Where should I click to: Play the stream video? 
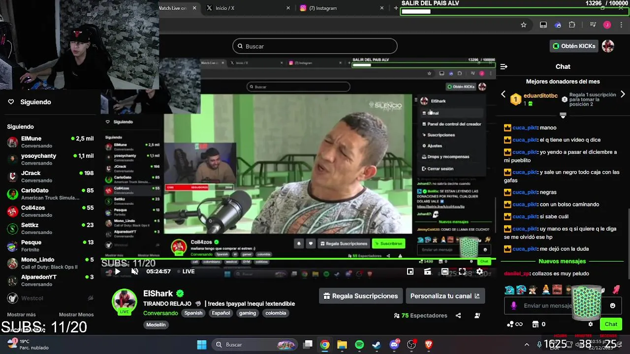118,271
